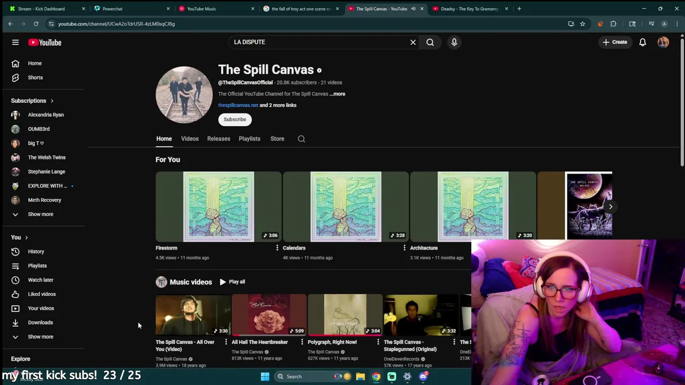The height and width of the screenshot is (385, 685).
Task: Search within channel magnifier icon
Action: coord(301,139)
